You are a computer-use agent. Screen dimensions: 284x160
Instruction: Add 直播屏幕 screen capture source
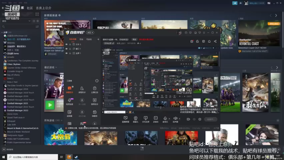(125, 119)
